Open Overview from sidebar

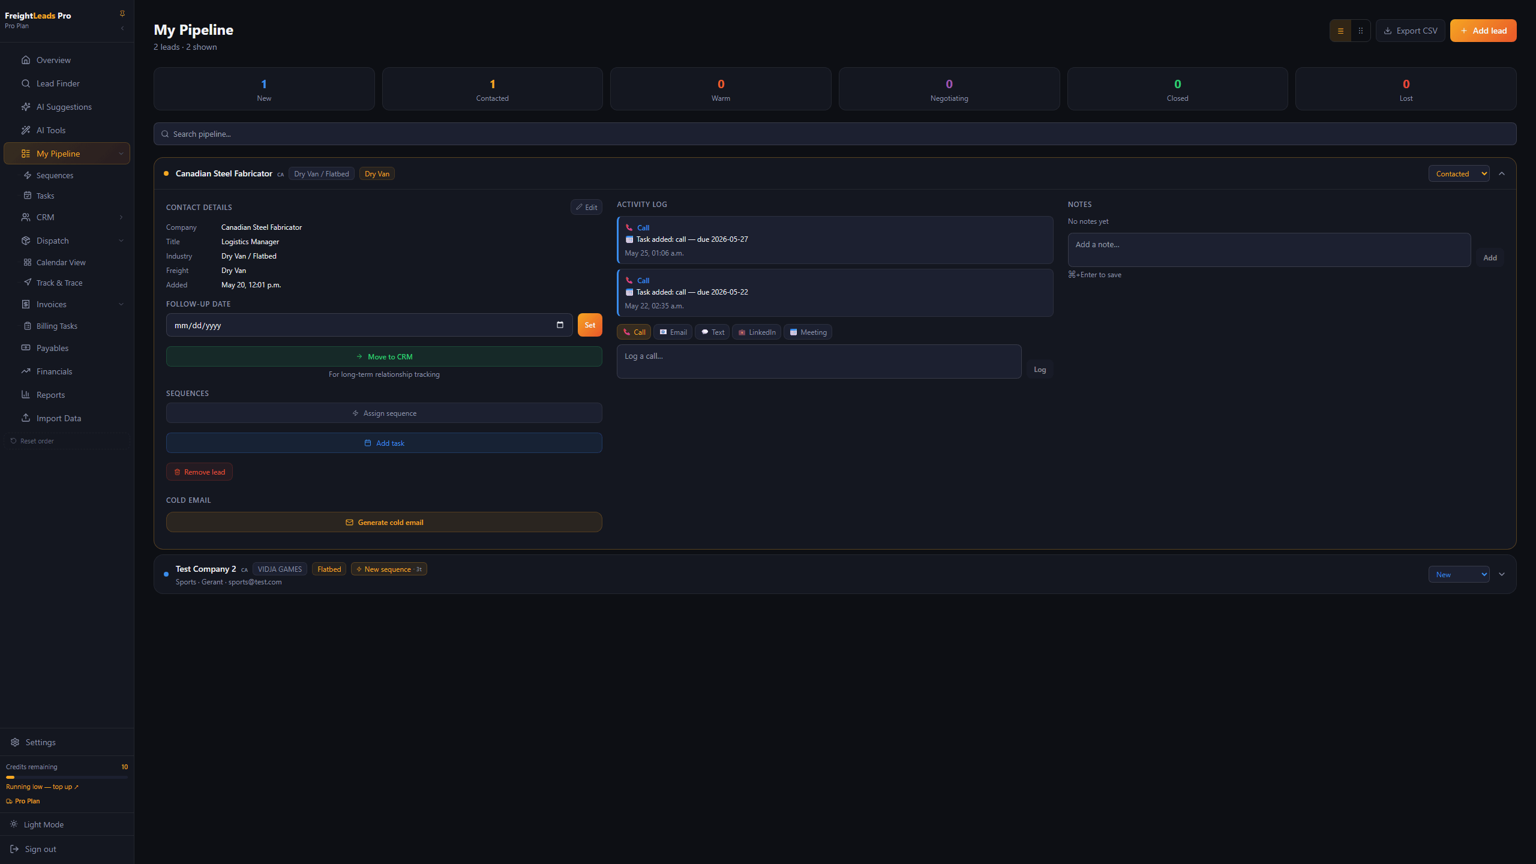click(x=67, y=60)
